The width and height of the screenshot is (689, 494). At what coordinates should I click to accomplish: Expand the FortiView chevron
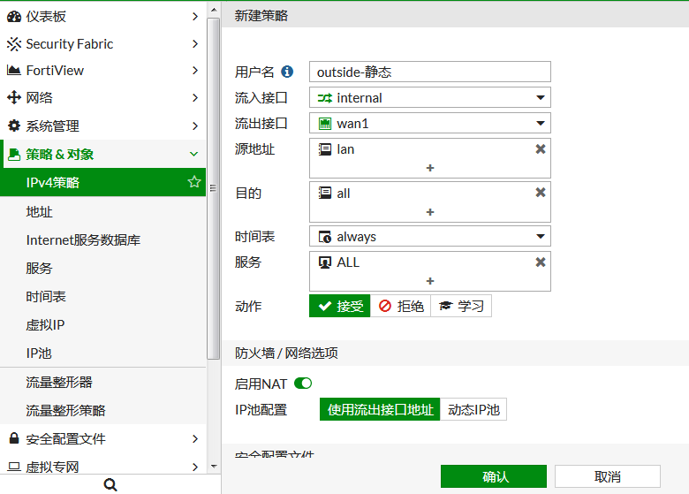click(195, 71)
